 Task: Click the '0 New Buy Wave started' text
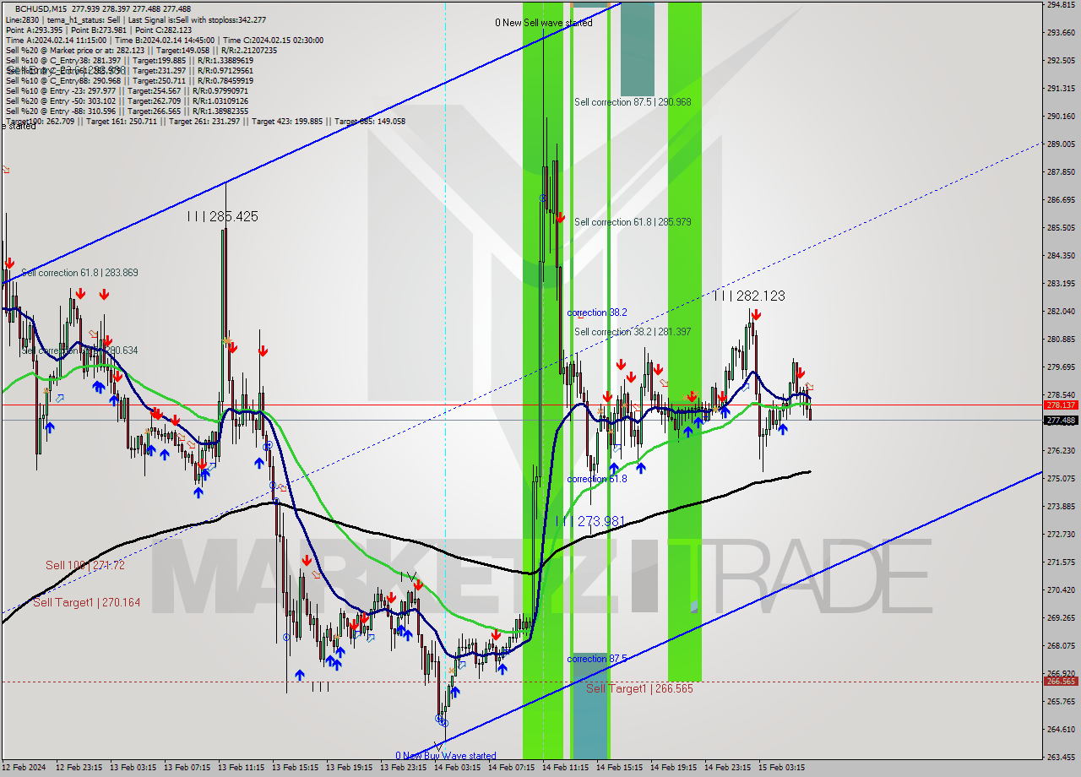click(446, 756)
